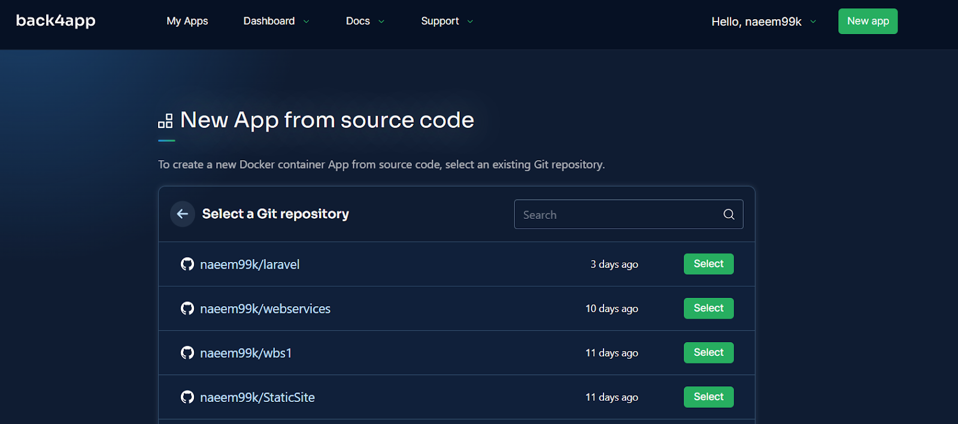This screenshot has width=958, height=424.
Task: Click the '10 days ago' timestamp
Action: coord(612,309)
